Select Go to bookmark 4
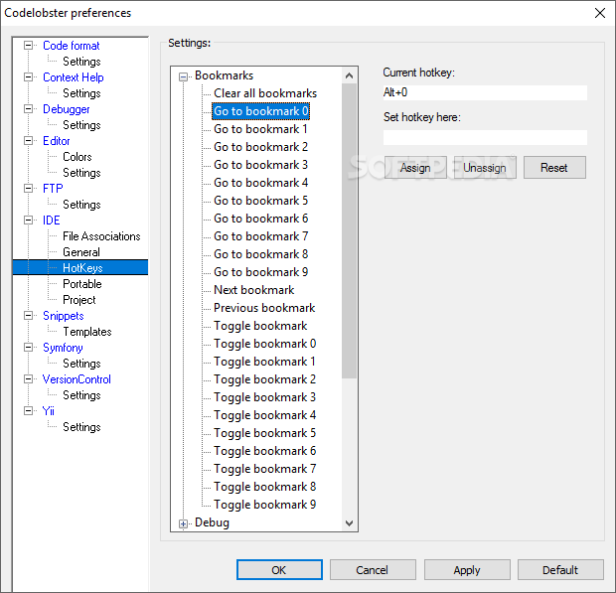 click(x=261, y=183)
